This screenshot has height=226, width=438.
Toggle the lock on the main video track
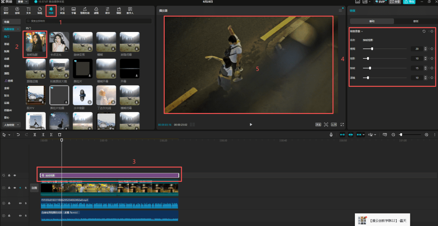point(9,188)
